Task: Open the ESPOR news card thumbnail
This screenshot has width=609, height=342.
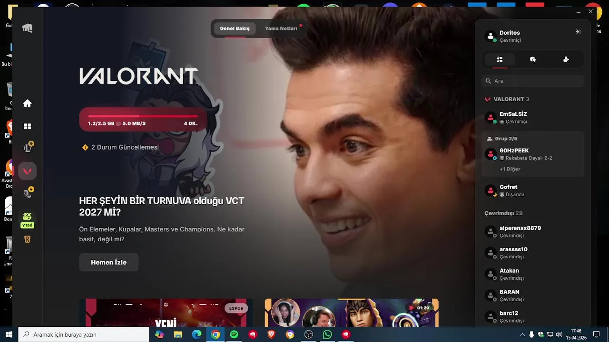Action: tap(166, 313)
